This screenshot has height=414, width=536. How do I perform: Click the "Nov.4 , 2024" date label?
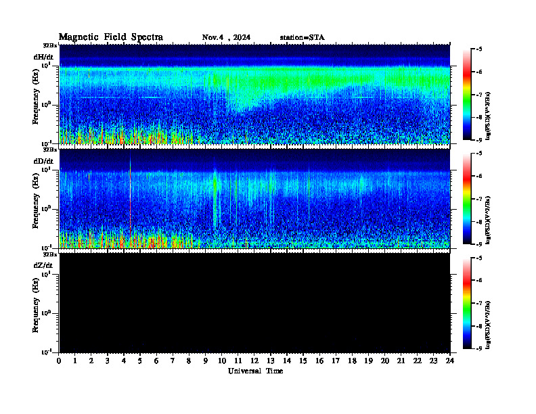[x=226, y=38]
